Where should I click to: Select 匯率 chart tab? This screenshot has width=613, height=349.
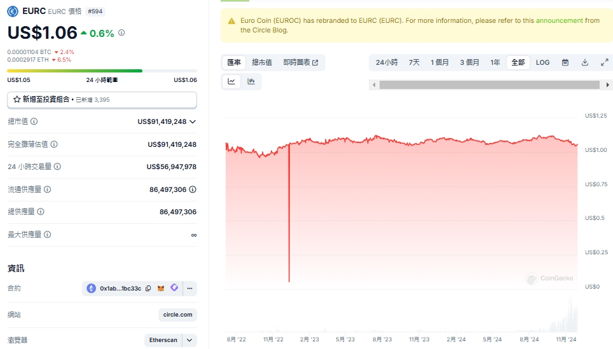[x=234, y=62]
